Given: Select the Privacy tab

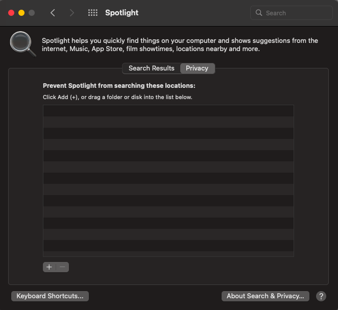Looking at the screenshot, I should [x=197, y=68].
